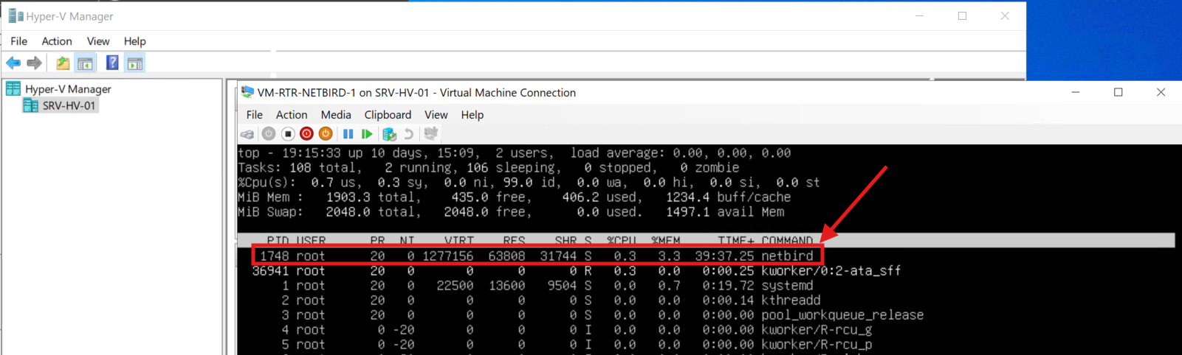Click the red Shut Down icon
The height and width of the screenshot is (355, 1182).
306,134
